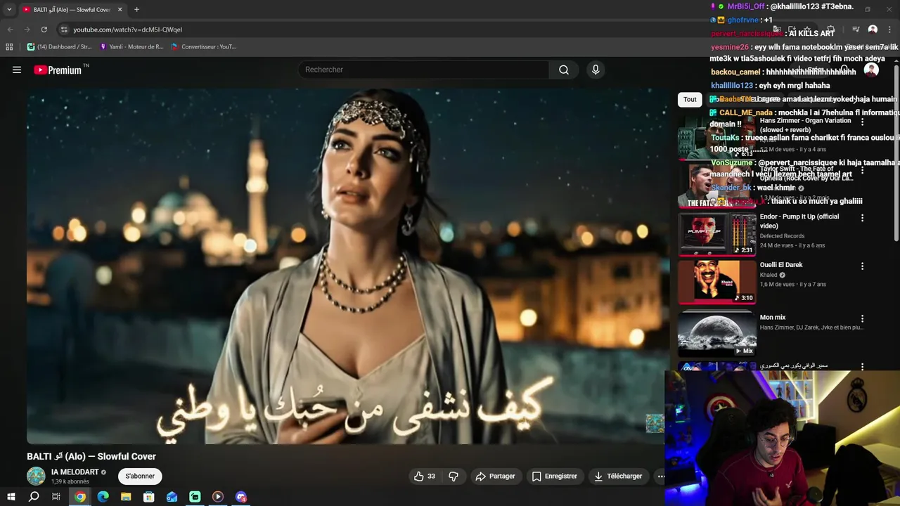Open options menu for Endor Pump It Up

862,219
